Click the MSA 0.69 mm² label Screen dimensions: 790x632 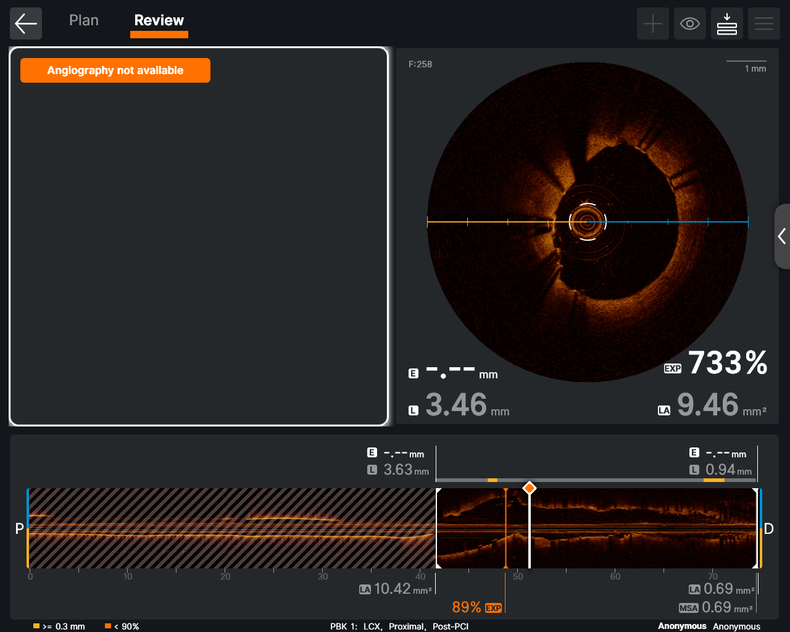click(x=689, y=608)
